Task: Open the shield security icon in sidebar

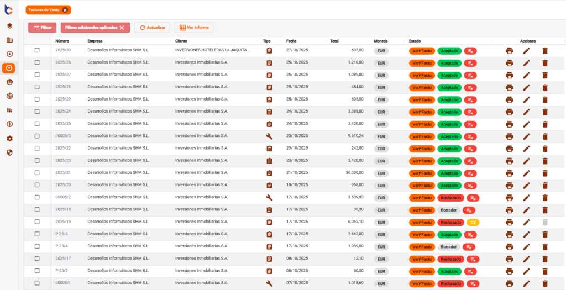Action: point(9,152)
